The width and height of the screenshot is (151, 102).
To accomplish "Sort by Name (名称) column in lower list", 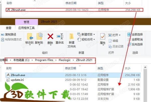I will 9,68.
